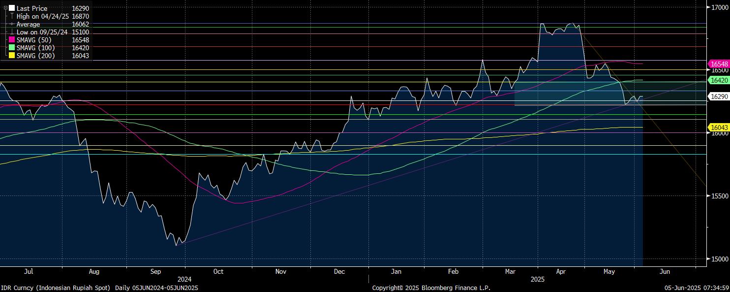Click the Bloomberg Finance copyright text
The width and height of the screenshot is (730, 292).
(431, 288)
